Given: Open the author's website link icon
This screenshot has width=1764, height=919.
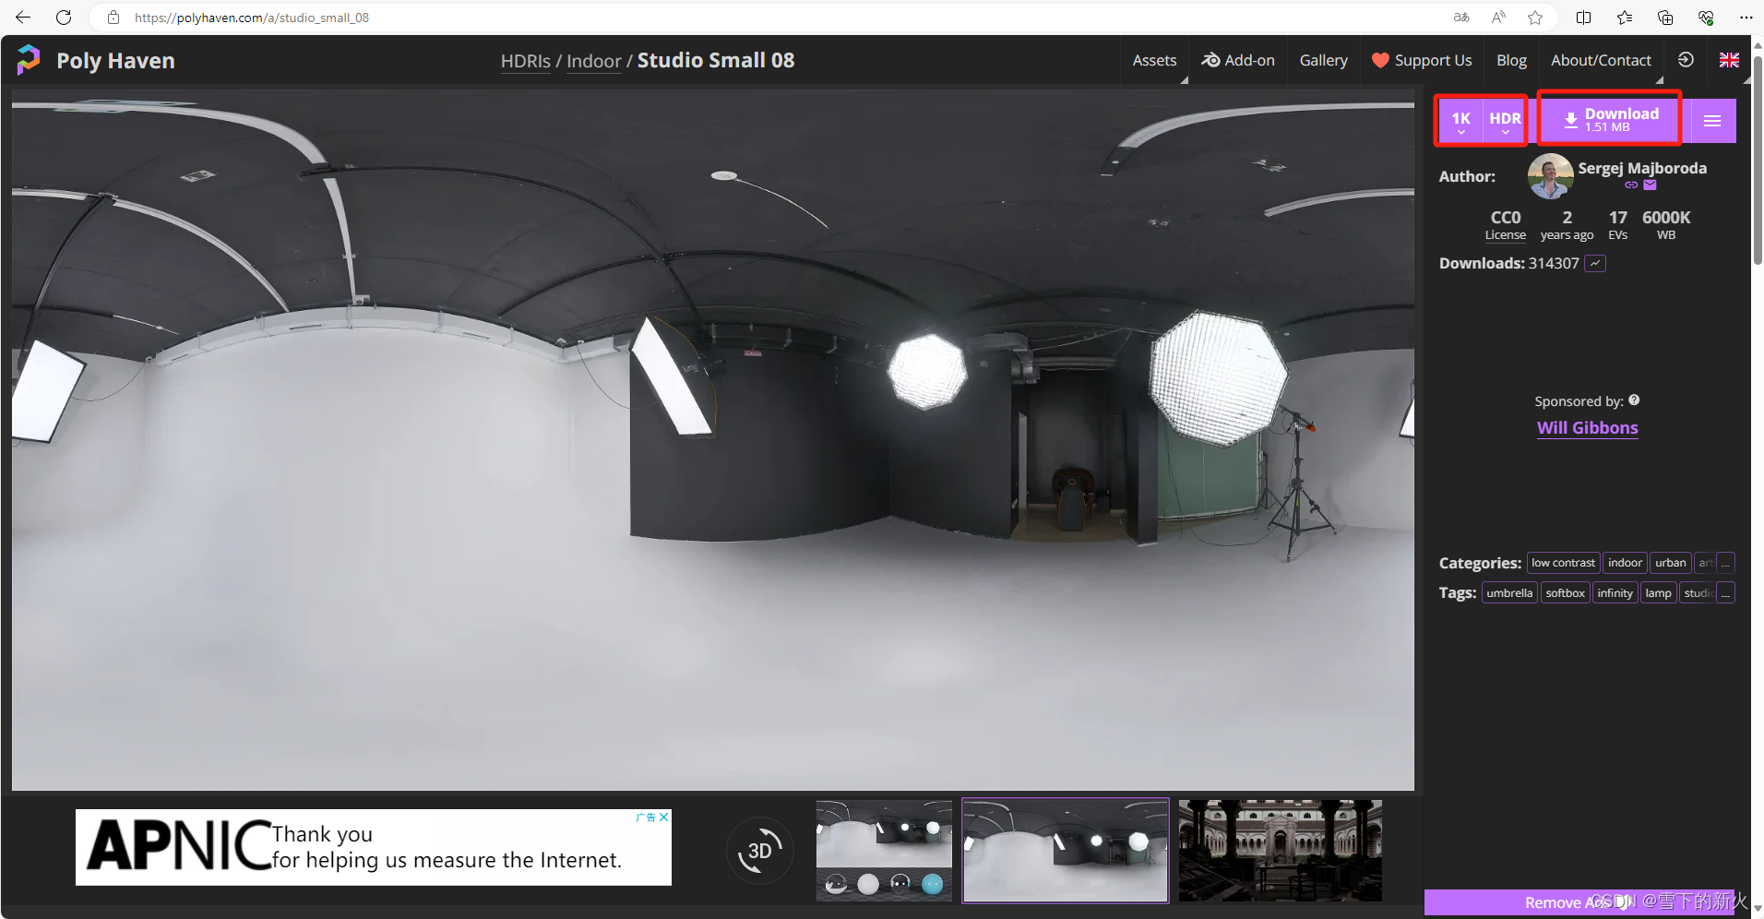Looking at the screenshot, I should [1631, 185].
